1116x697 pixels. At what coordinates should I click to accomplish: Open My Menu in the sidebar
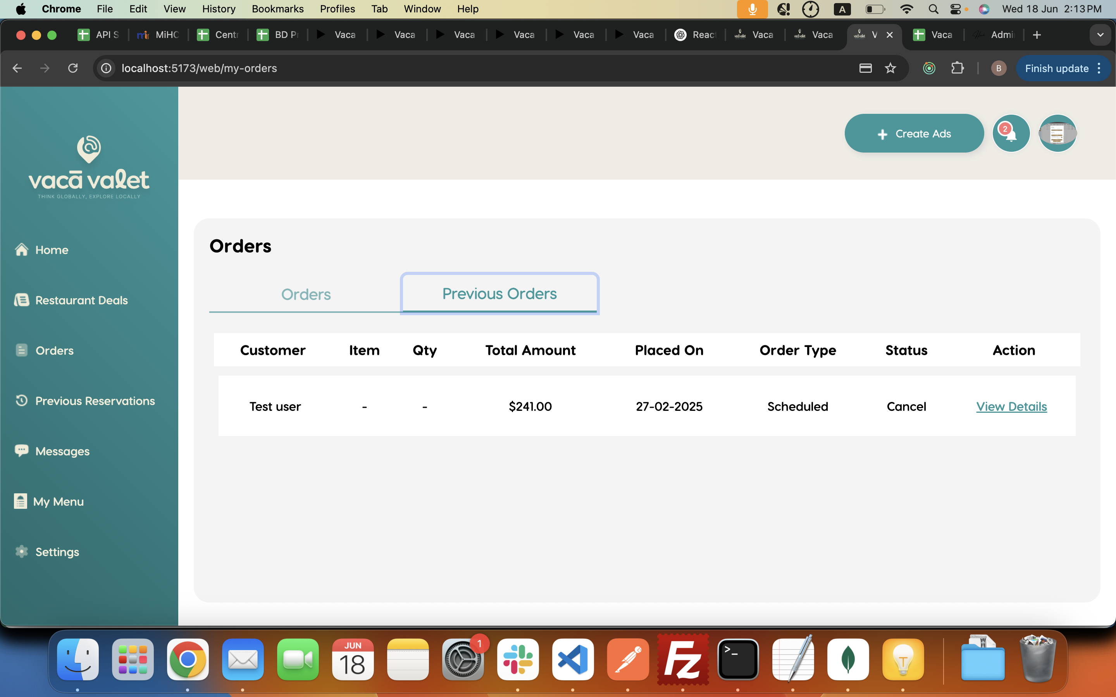58,501
